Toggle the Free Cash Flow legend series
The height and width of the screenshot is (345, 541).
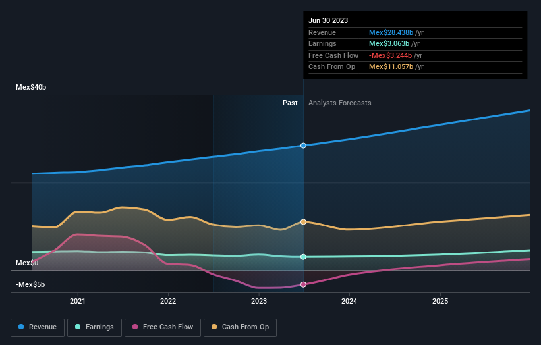pyautogui.click(x=163, y=327)
